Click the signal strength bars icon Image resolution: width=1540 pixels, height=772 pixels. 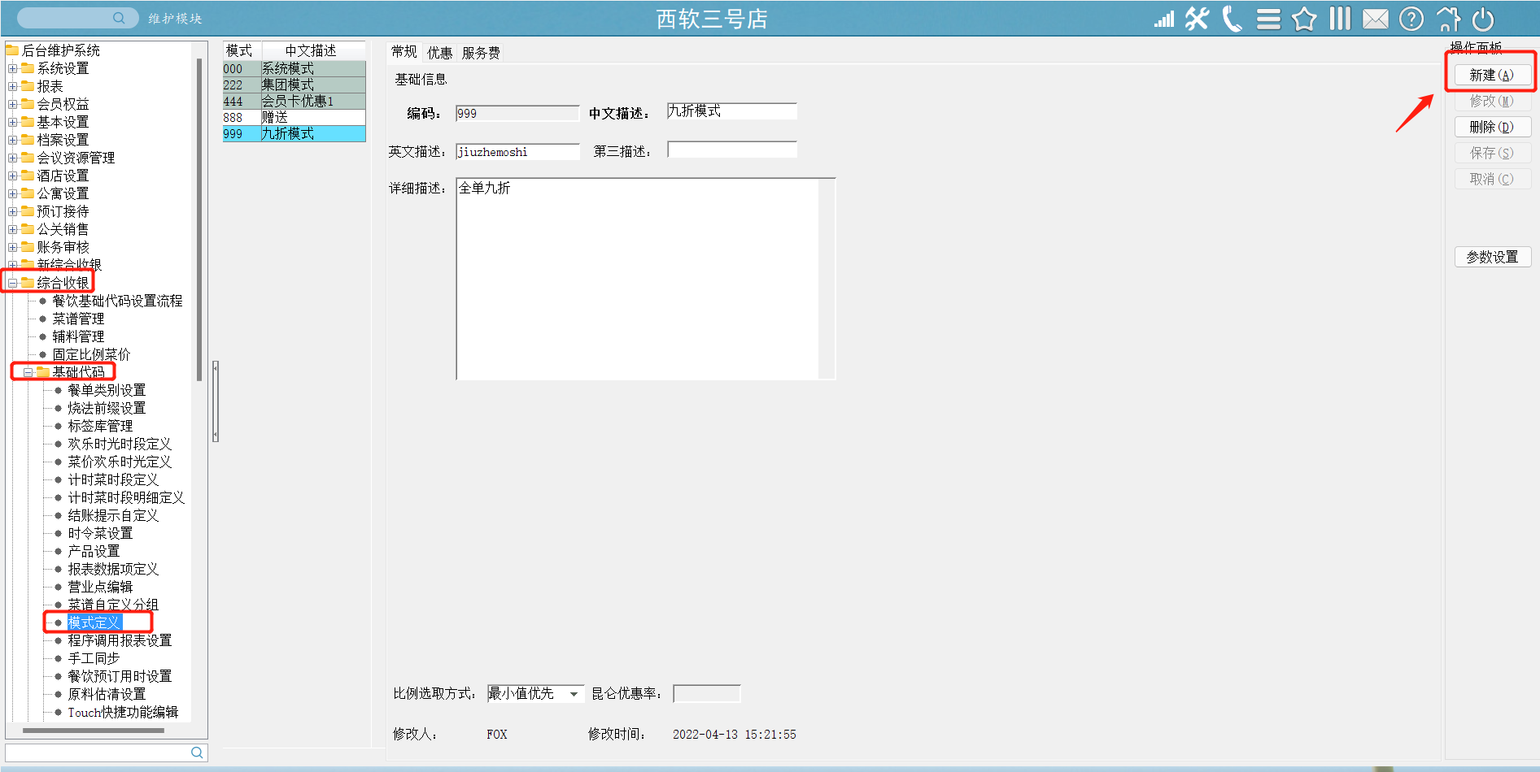tap(1163, 19)
